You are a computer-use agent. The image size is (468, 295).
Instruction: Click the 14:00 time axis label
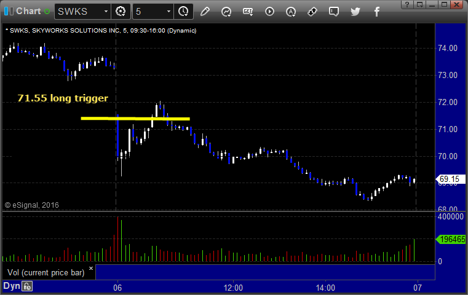tap(325, 288)
